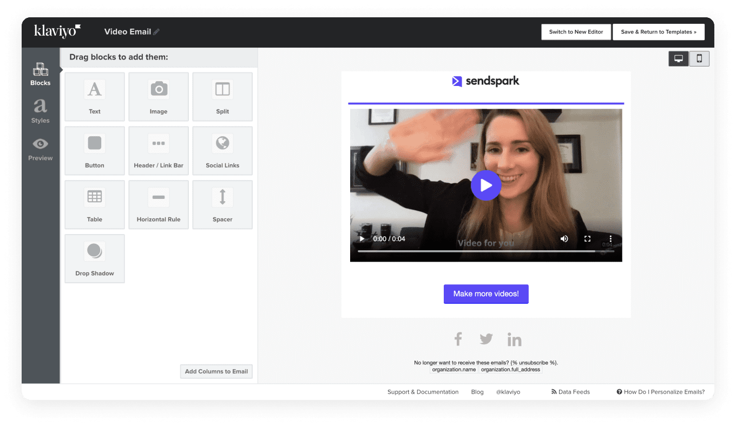Screen dimensions: 736x426
Task: Open the video's three-dot options menu
Action: (610, 238)
